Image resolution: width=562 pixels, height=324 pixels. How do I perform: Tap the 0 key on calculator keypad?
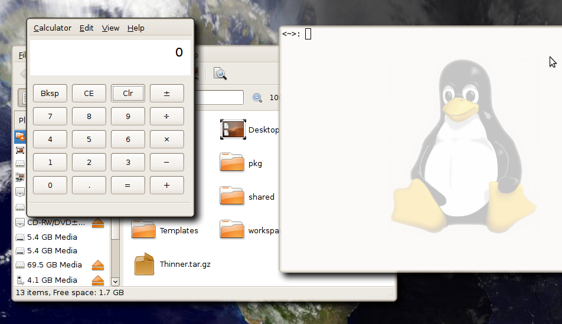50,185
